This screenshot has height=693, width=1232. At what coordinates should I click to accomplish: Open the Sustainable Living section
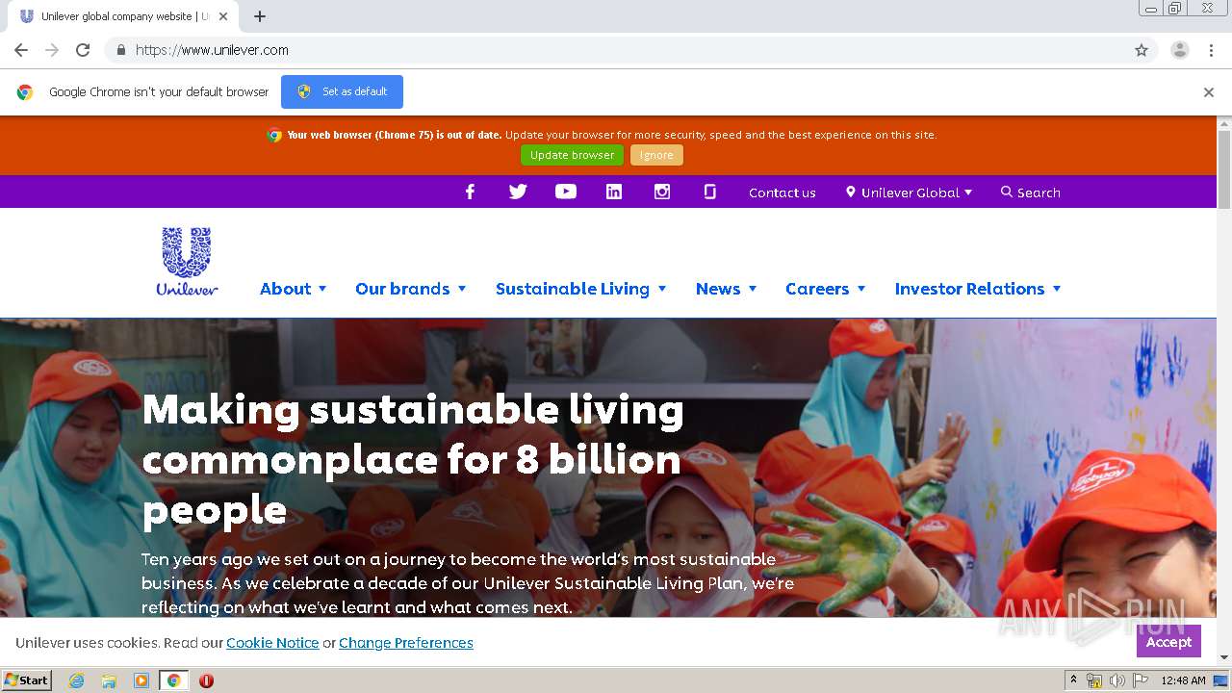point(573,289)
